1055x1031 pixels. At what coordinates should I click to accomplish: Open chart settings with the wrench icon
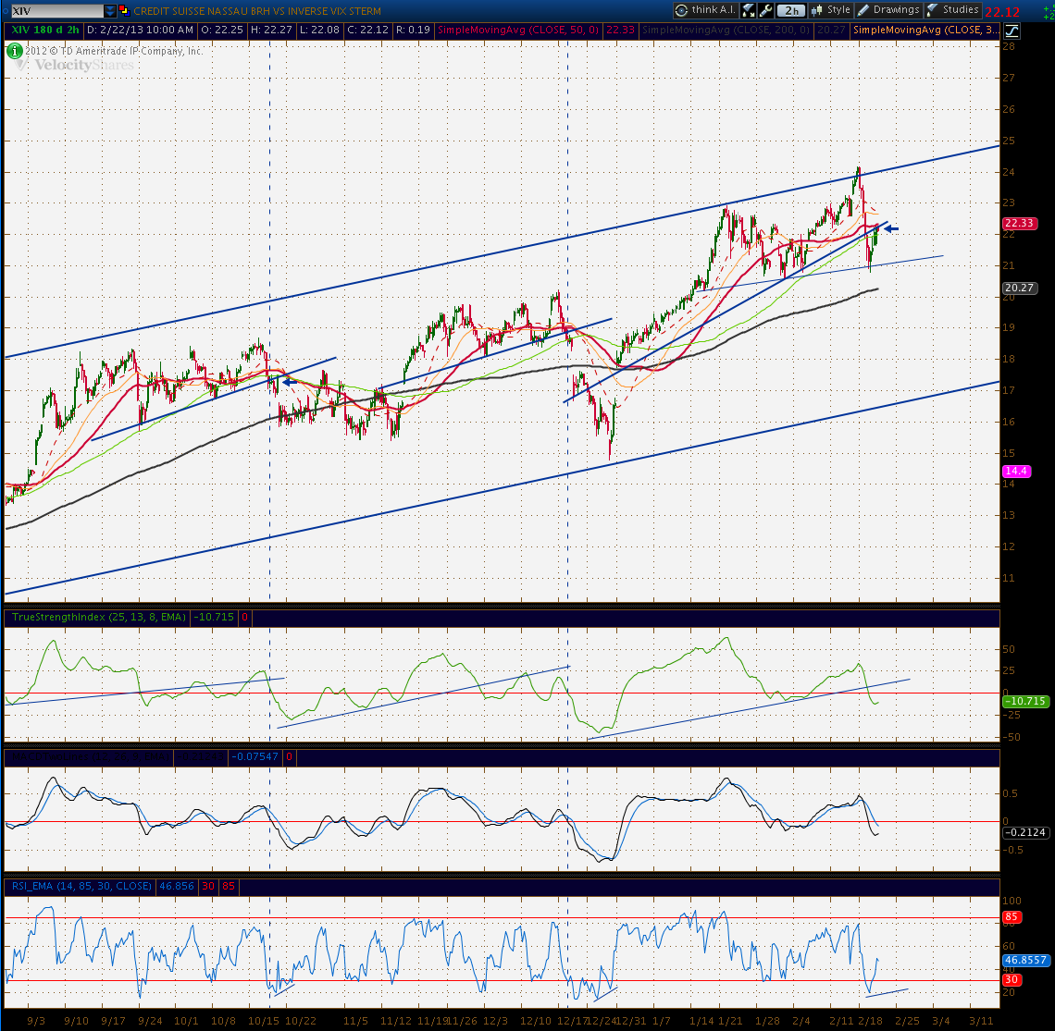(765, 10)
